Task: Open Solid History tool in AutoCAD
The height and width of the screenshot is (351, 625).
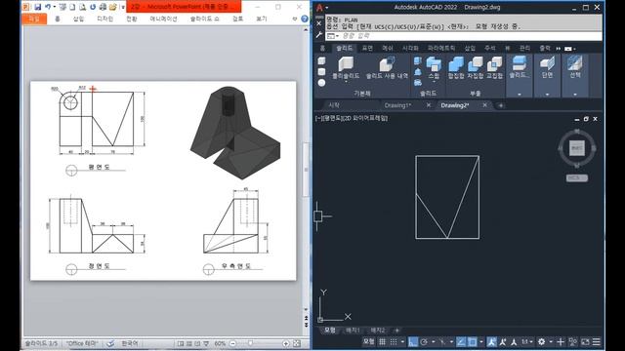Action: click(x=387, y=67)
